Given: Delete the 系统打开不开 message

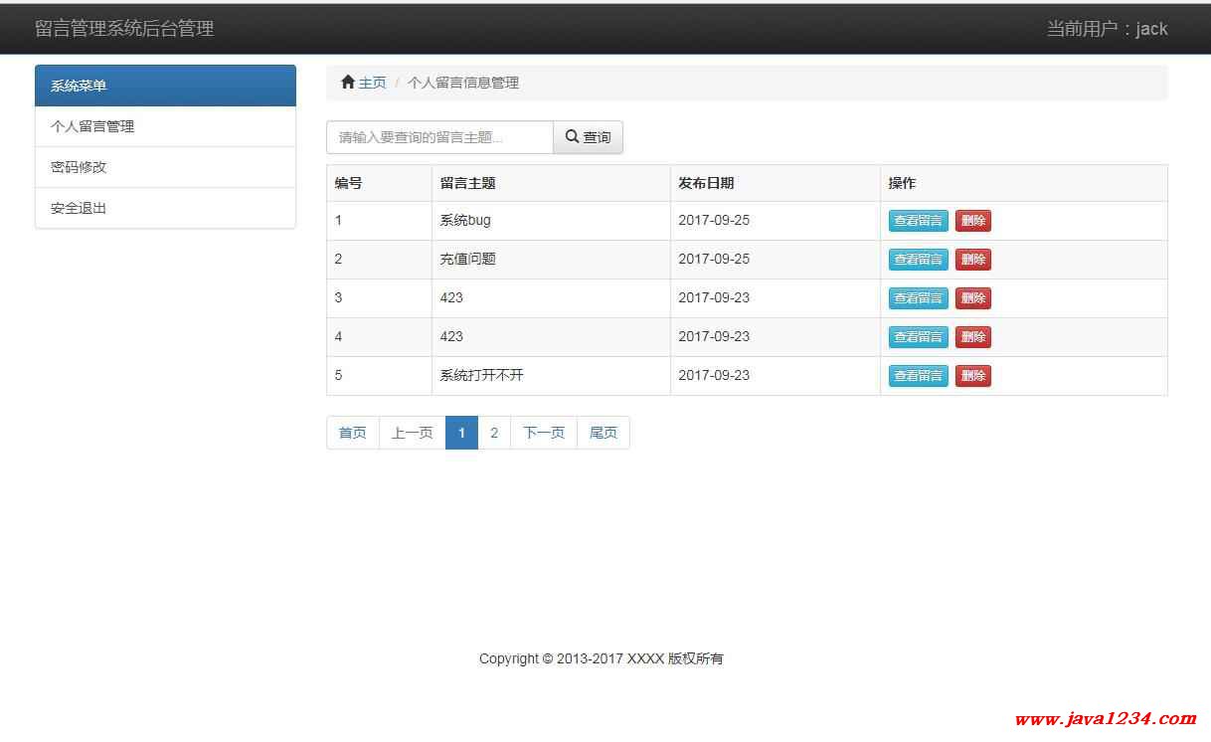Looking at the screenshot, I should (x=972, y=376).
